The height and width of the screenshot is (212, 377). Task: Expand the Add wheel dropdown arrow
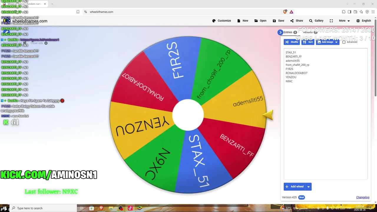(x=308, y=187)
